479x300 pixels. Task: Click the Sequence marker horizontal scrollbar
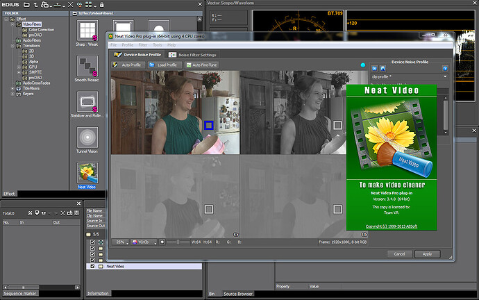(41, 287)
